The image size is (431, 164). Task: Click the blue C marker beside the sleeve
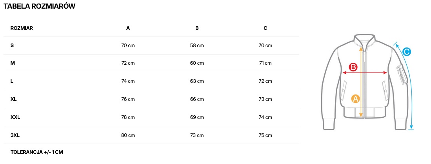(407, 51)
